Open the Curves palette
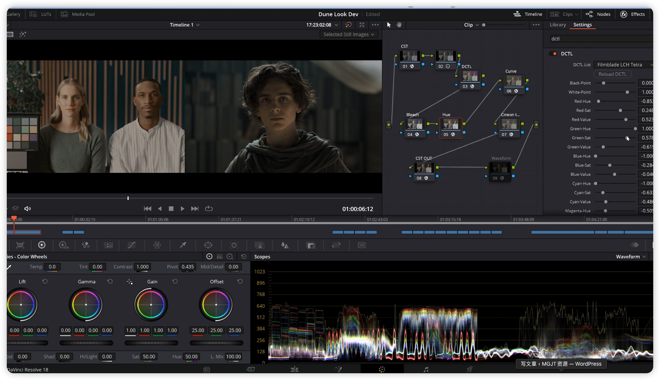The width and height of the screenshot is (660, 380). pos(131,245)
